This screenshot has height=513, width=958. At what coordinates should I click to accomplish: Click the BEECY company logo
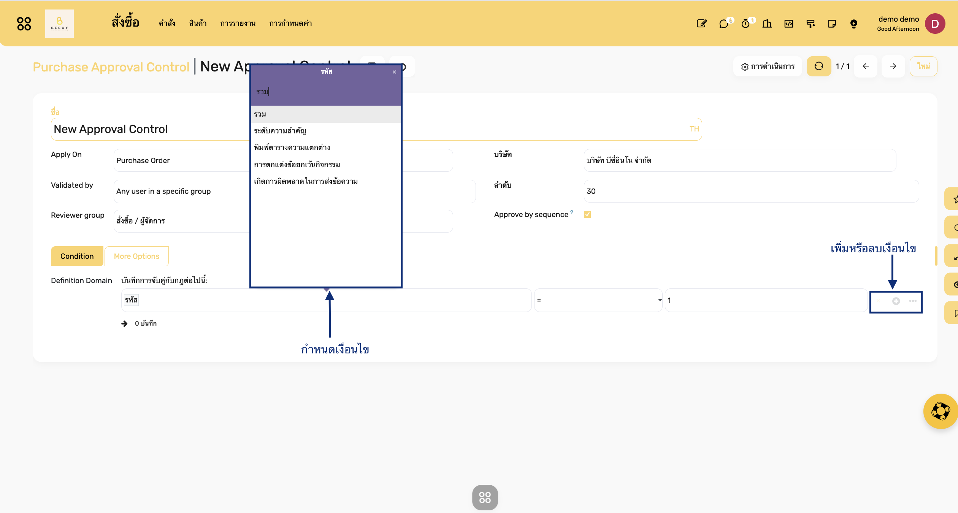point(59,24)
